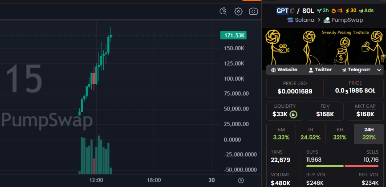
Task: Open the token Twitter link
Action: [320, 70]
